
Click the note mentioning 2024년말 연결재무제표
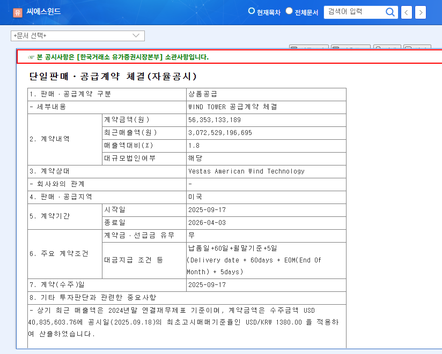(172, 311)
